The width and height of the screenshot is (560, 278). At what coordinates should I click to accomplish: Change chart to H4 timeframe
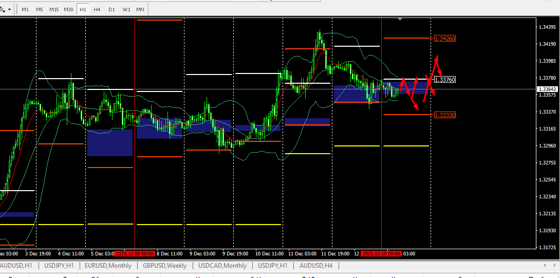[97, 10]
